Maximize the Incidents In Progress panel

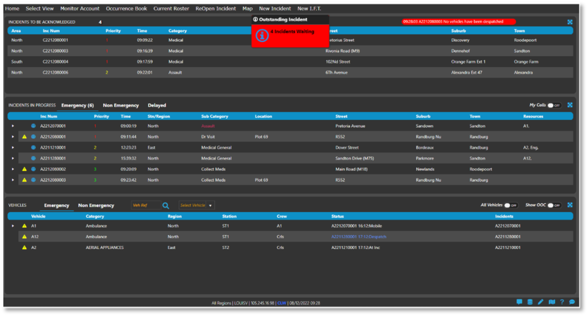(570, 105)
